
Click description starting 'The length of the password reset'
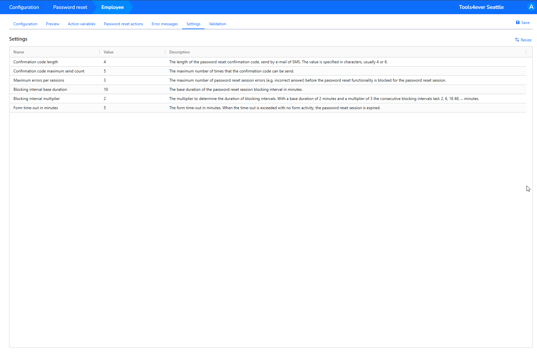[x=279, y=62]
